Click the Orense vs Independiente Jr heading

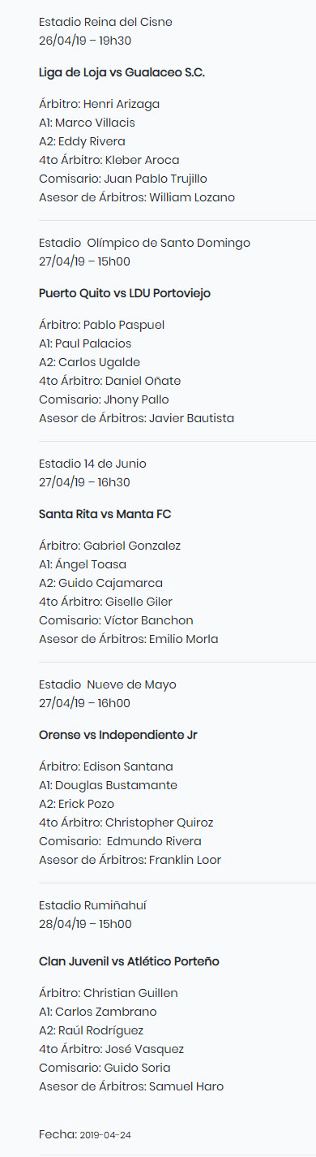(118, 735)
